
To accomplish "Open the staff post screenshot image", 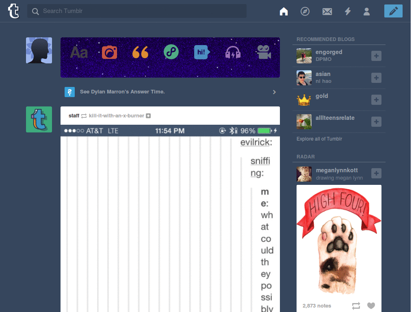I will (x=170, y=218).
